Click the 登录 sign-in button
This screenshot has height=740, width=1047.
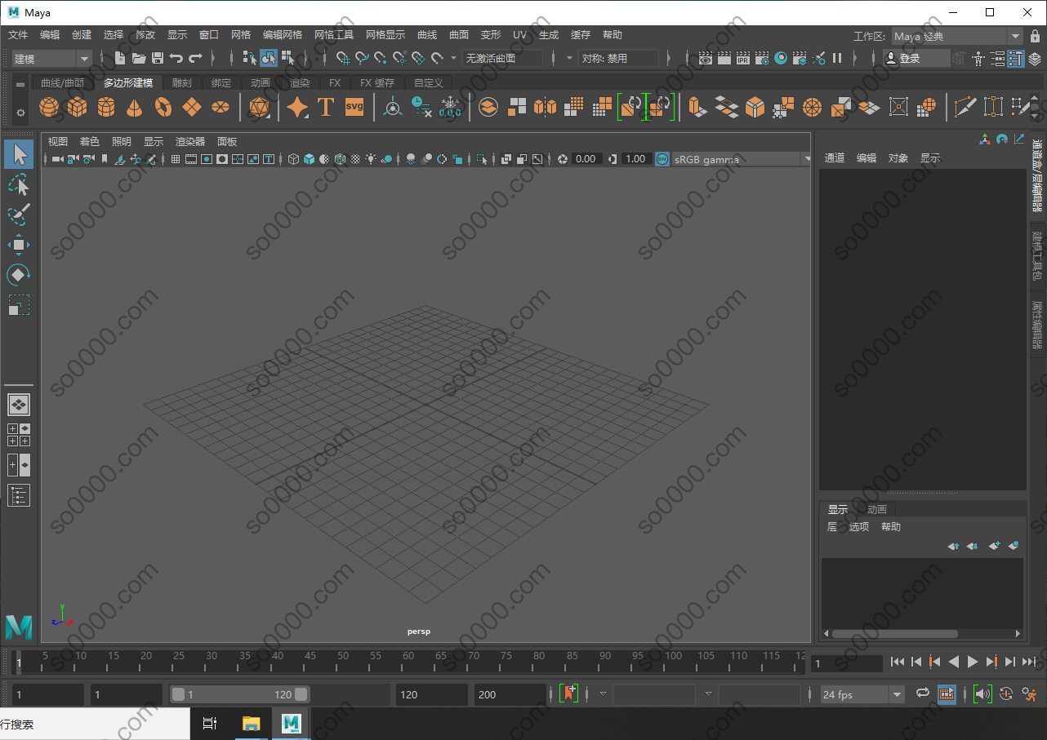coord(916,58)
